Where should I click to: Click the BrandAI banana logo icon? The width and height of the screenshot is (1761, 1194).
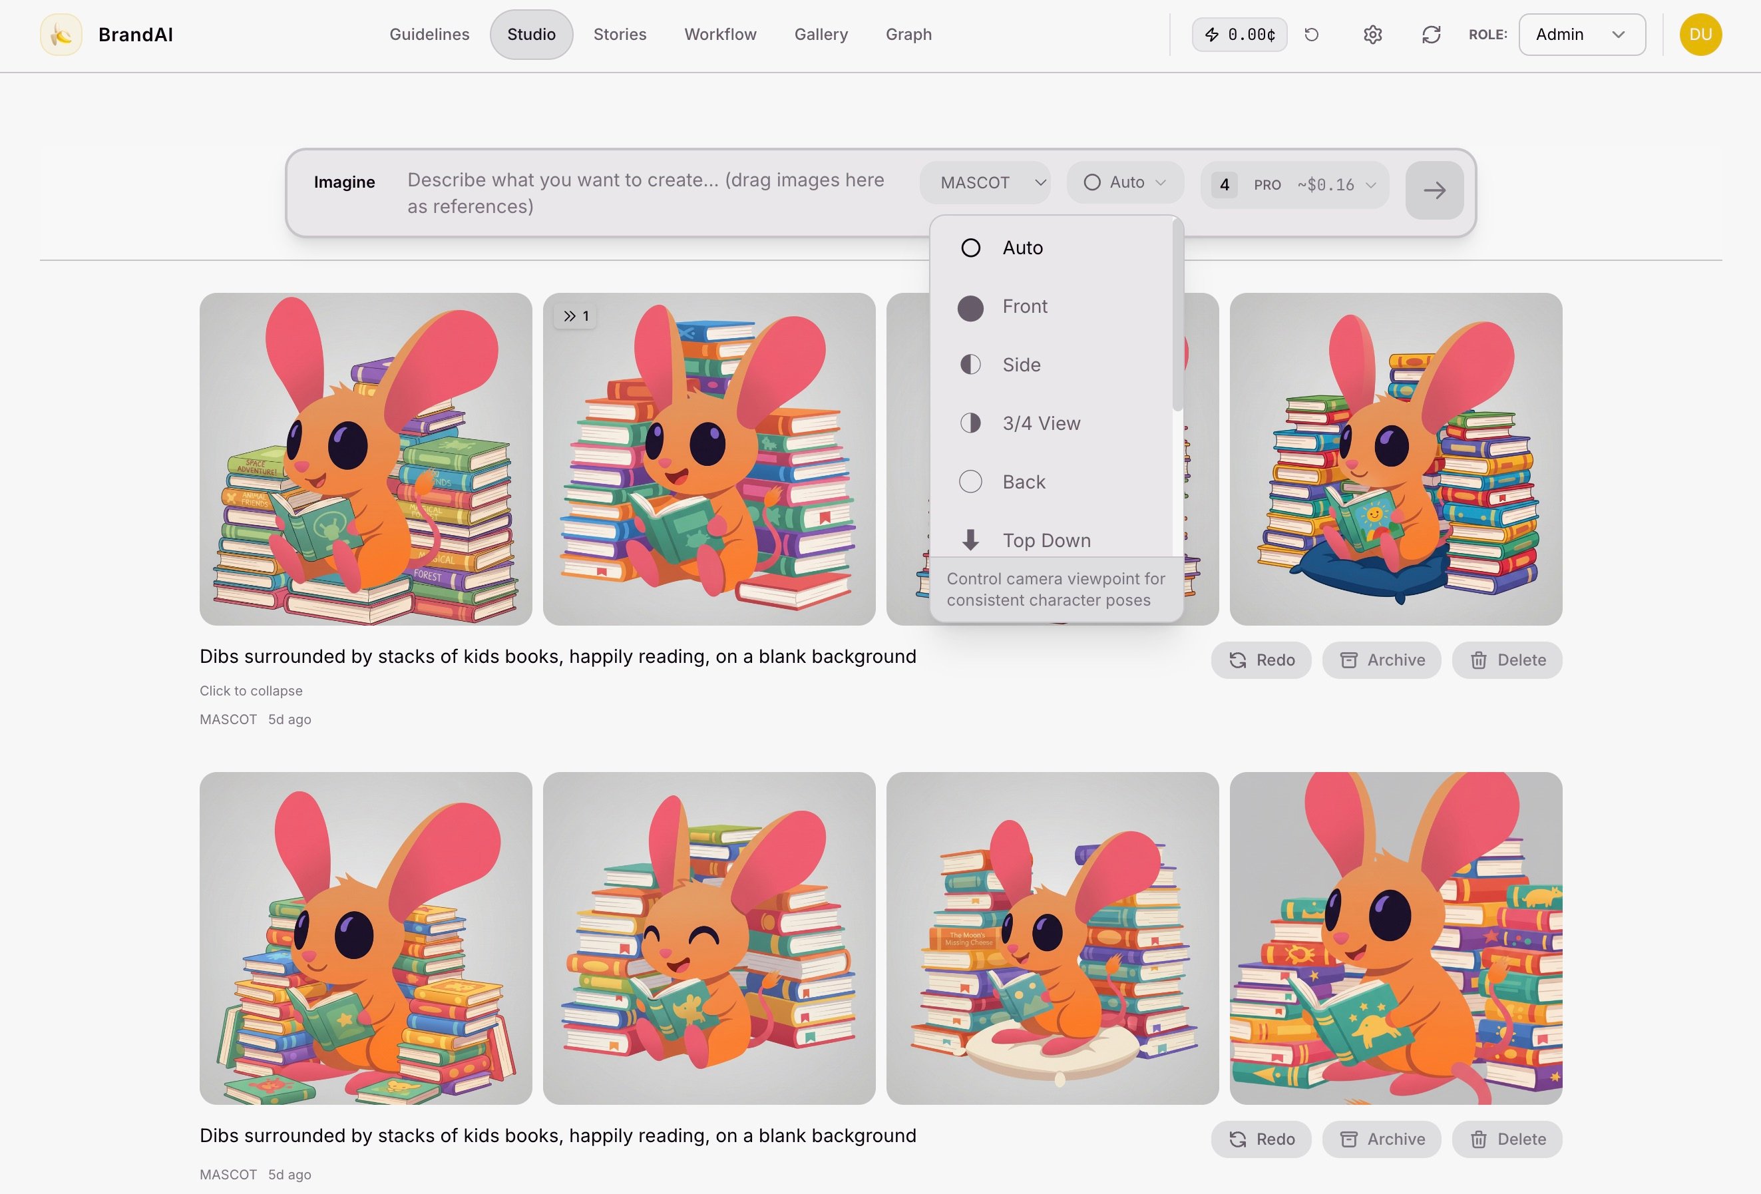tap(61, 35)
